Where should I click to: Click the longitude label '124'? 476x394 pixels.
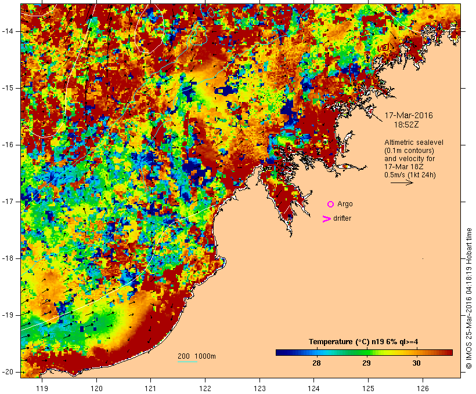[x=314, y=388]
